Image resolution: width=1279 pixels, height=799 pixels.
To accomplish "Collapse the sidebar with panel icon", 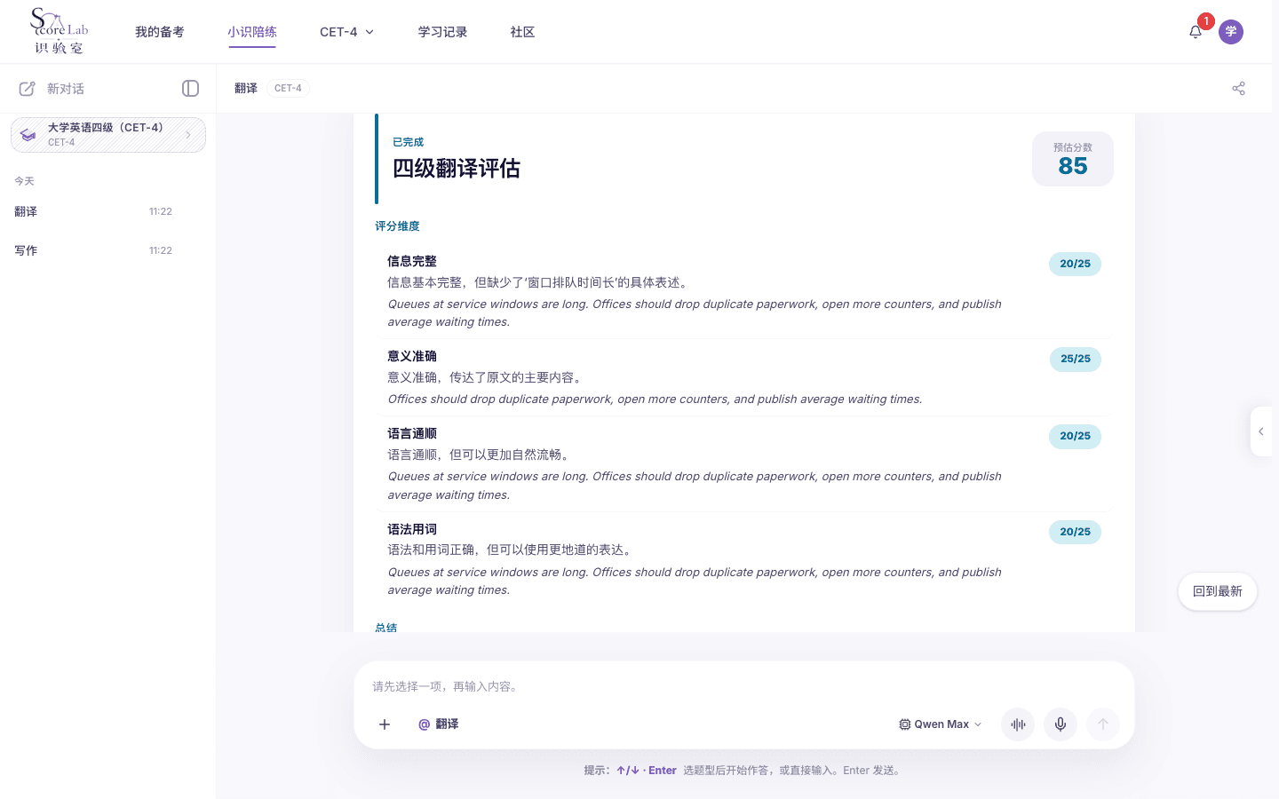I will 190,88.
